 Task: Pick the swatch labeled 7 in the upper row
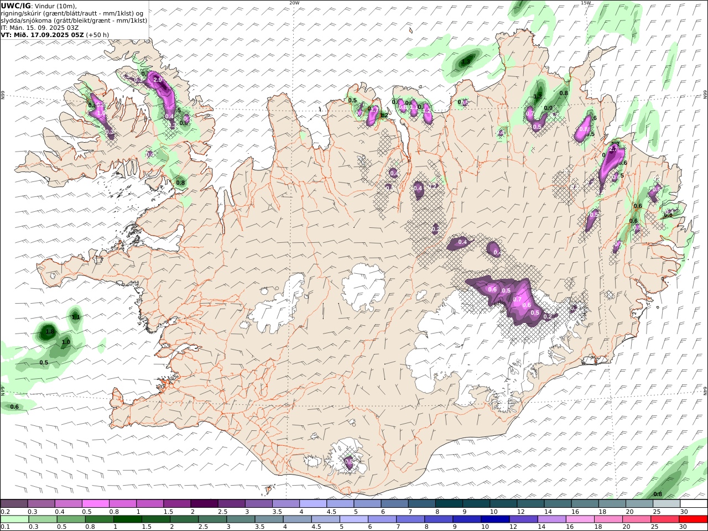(421, 503)
